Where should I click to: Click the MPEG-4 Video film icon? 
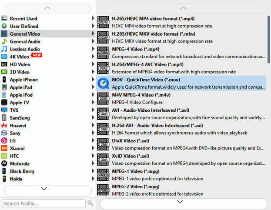tap(103, 53)
